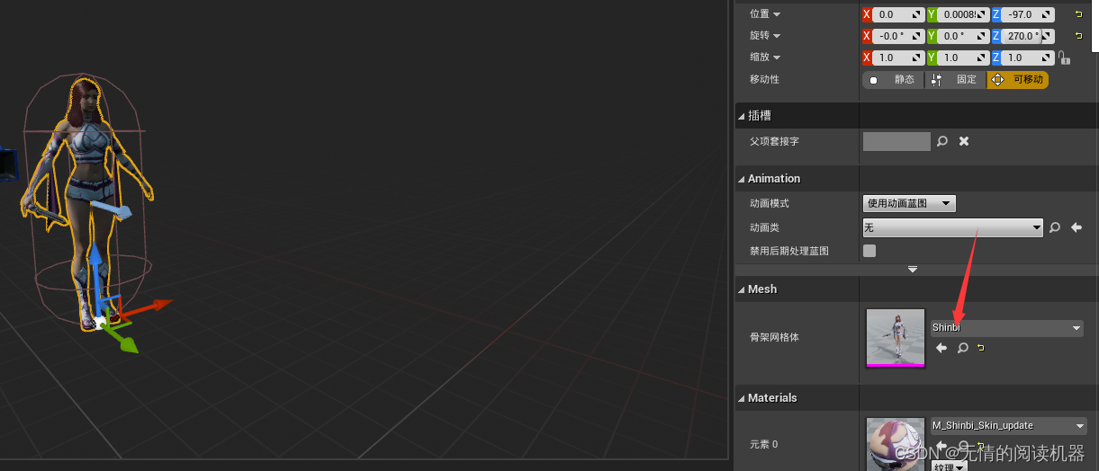The image size is (1099, 471).
Task: Set mobility to 可移动 (Movable)
Action: coord(1018,80)
